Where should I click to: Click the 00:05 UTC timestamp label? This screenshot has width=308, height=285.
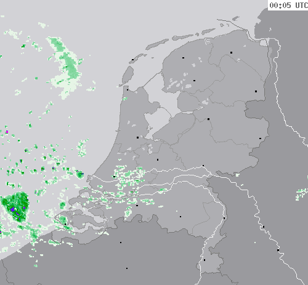pos(288,5)
